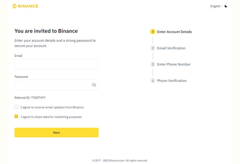Show password with the eye icon

[x=94, y=85]
